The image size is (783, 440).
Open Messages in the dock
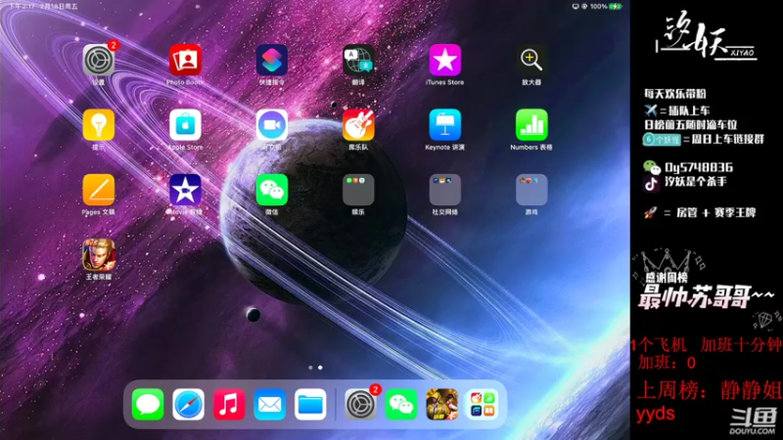tap(148, 404)
